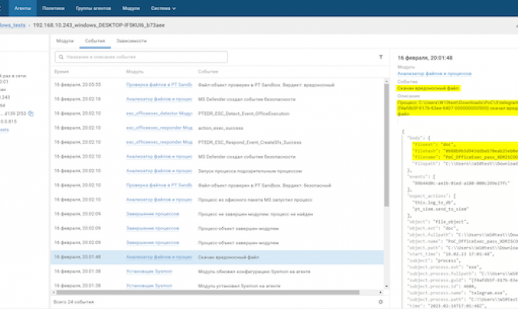Click "pt_siem.send_to_siem" JSON value
518x309 pixels.
tap(441, 209)
